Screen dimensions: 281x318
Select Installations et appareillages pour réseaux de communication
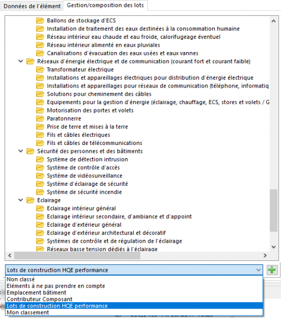tap(157, 86)
